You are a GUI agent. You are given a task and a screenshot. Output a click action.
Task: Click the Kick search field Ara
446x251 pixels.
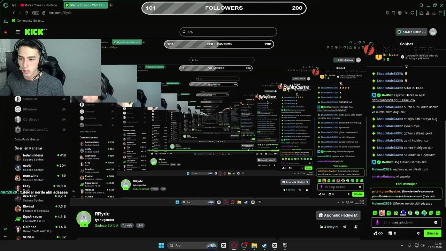228,32
